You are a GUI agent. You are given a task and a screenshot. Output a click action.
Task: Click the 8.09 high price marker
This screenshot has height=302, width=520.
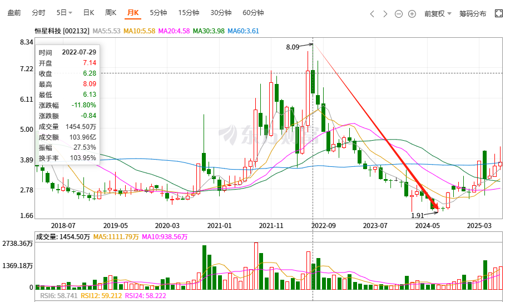[x=293, y=47]
